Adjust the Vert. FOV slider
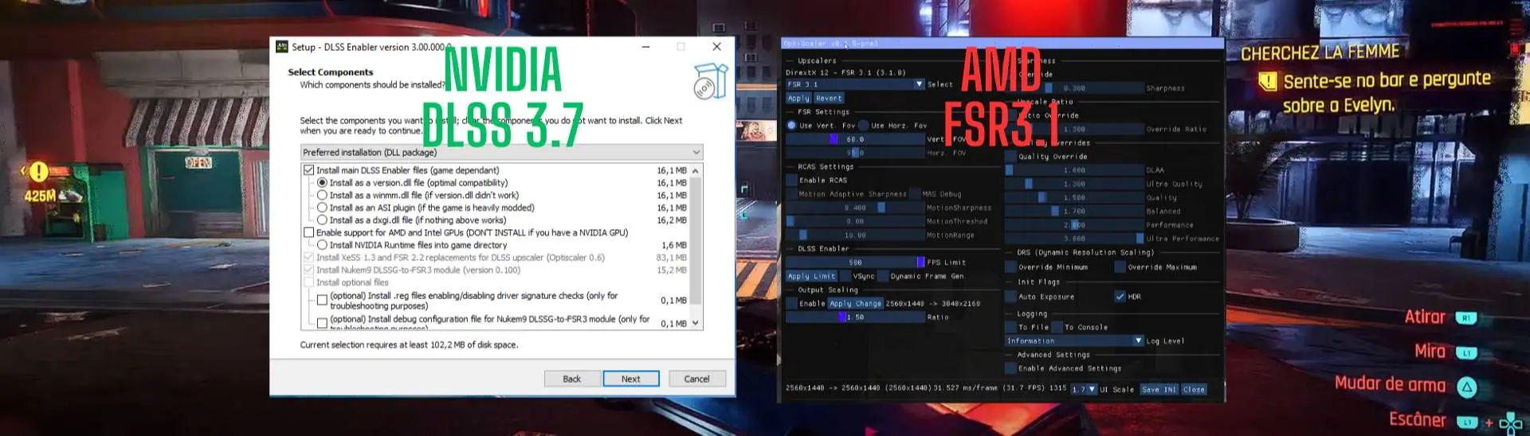This screenshot has height=436, width=1530. [x=855, y=139]
